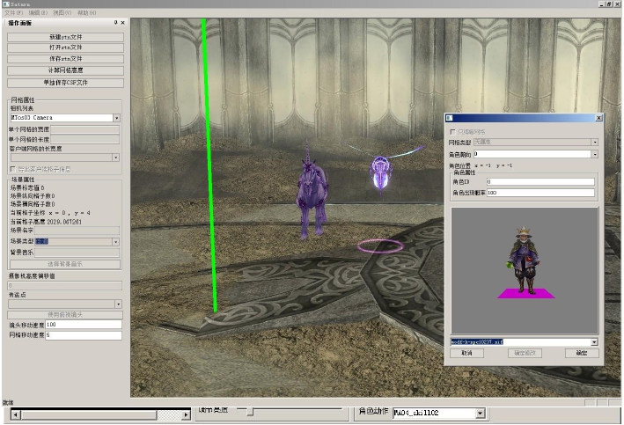Click the left arrow of bottom scrollbar
This screenshot has height=425, width=624.
(16, 415)
